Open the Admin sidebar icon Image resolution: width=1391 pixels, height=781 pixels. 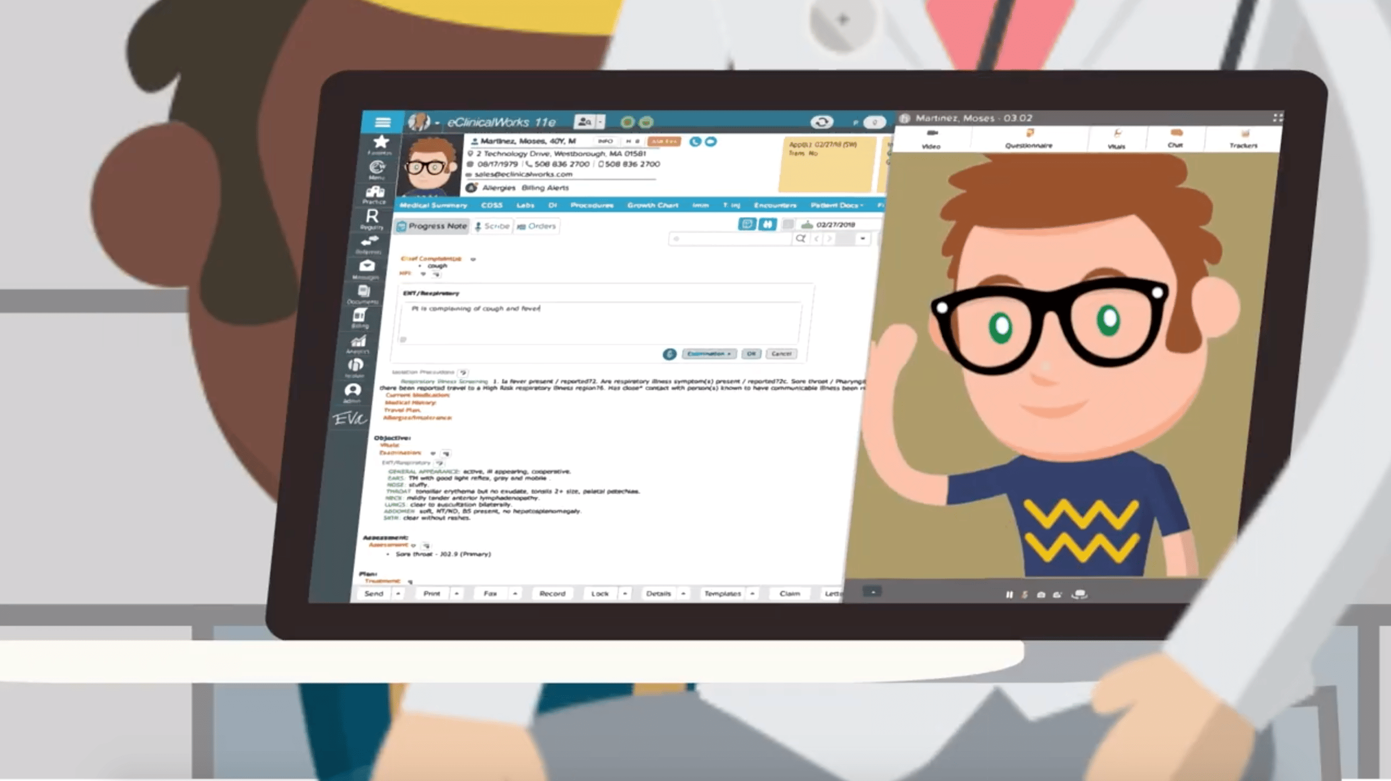tap(353, 390)
